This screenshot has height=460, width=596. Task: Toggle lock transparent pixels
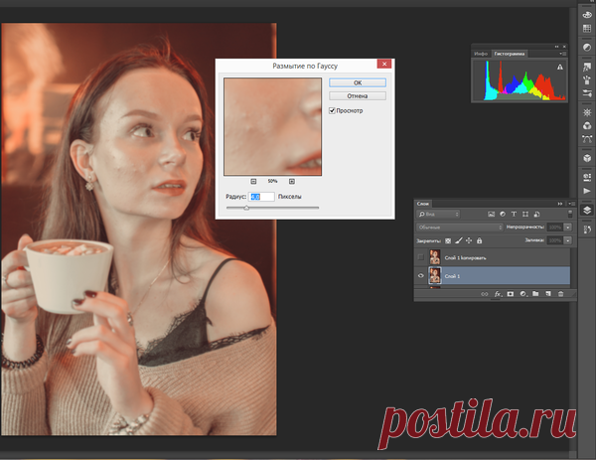coord(448,240)
